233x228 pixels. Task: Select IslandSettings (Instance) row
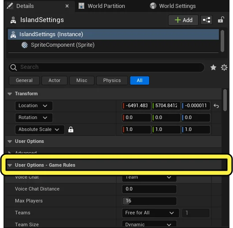tap(113, 34)
